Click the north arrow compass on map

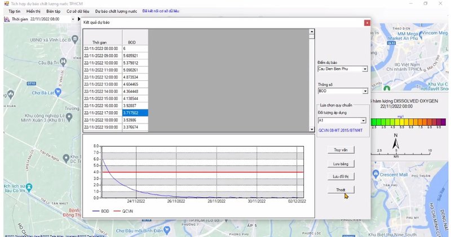point(396,142)
